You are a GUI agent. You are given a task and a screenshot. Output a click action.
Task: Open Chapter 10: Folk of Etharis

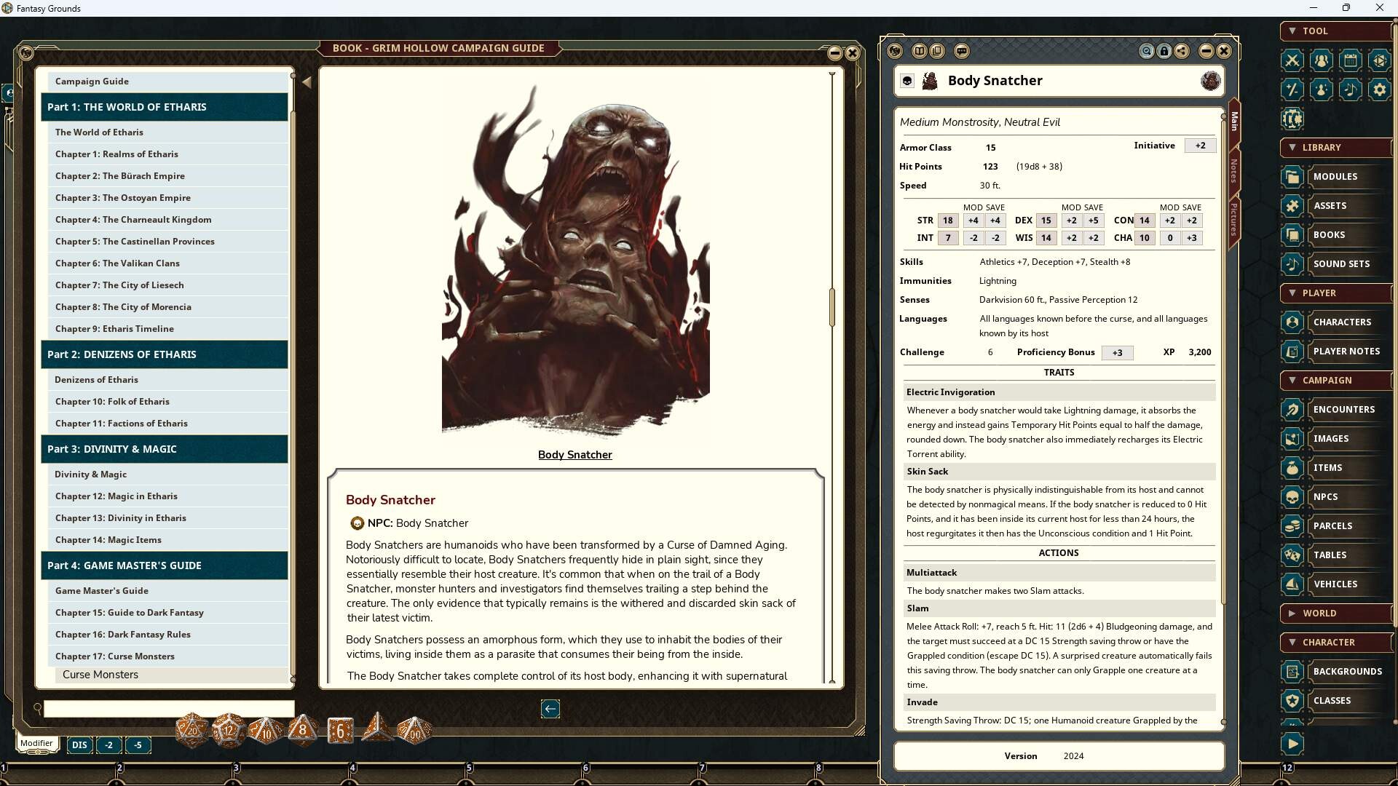pyautogui.click(x=167, y=402)
